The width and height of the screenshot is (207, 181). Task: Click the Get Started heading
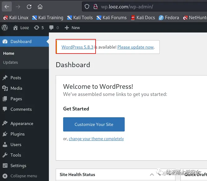coord(76,109)
